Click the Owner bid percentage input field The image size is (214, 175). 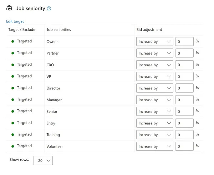tap(184, 41)
